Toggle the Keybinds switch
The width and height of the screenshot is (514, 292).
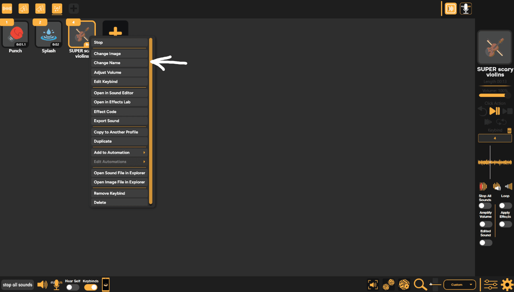tap(90, 287)
